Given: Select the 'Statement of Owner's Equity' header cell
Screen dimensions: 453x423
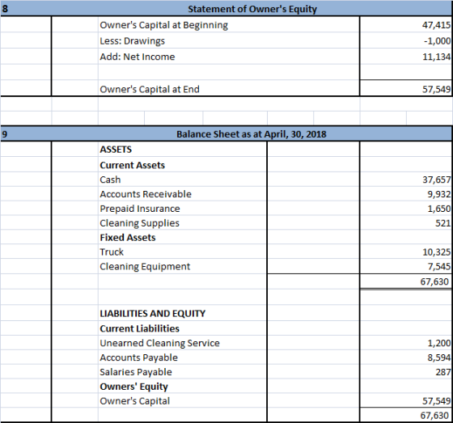Looking at the screenshot, I should tap(252, 9).
